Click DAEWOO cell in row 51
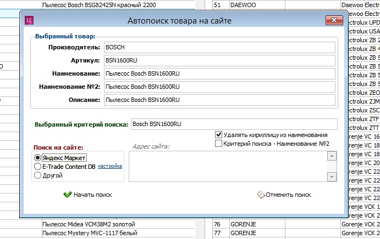Screen dimensions: 380x239 (257, 5)
